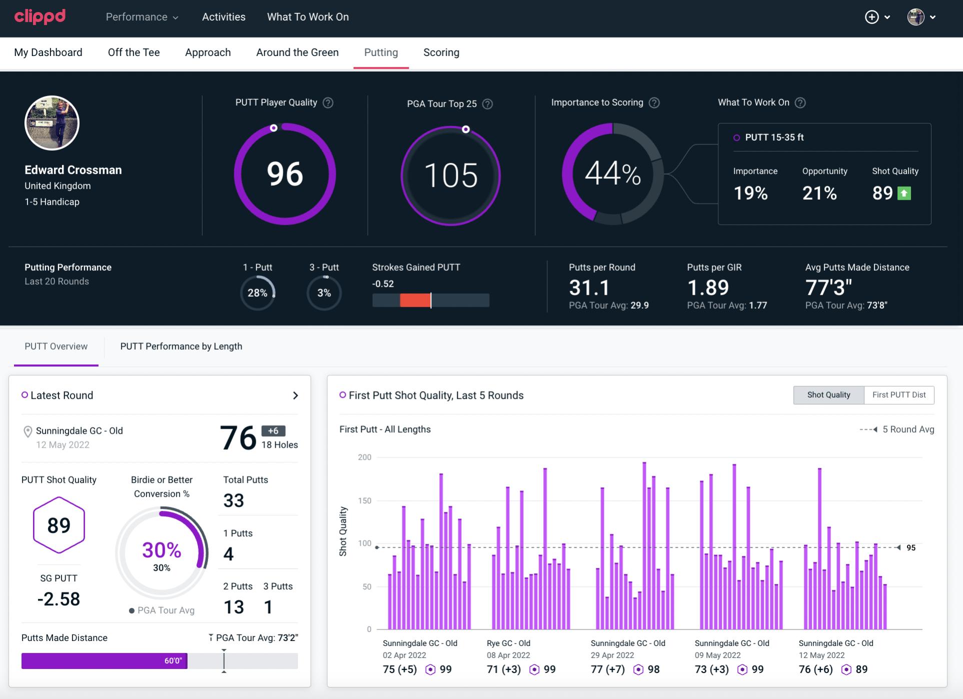Viewport: 963px width, 699px height.
Task: Switch chart to First PUTT Dist view
Action: pos(899,395)
